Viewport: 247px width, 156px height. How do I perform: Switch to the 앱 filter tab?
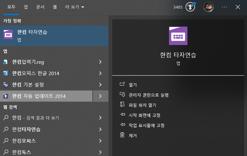[26, 7]
